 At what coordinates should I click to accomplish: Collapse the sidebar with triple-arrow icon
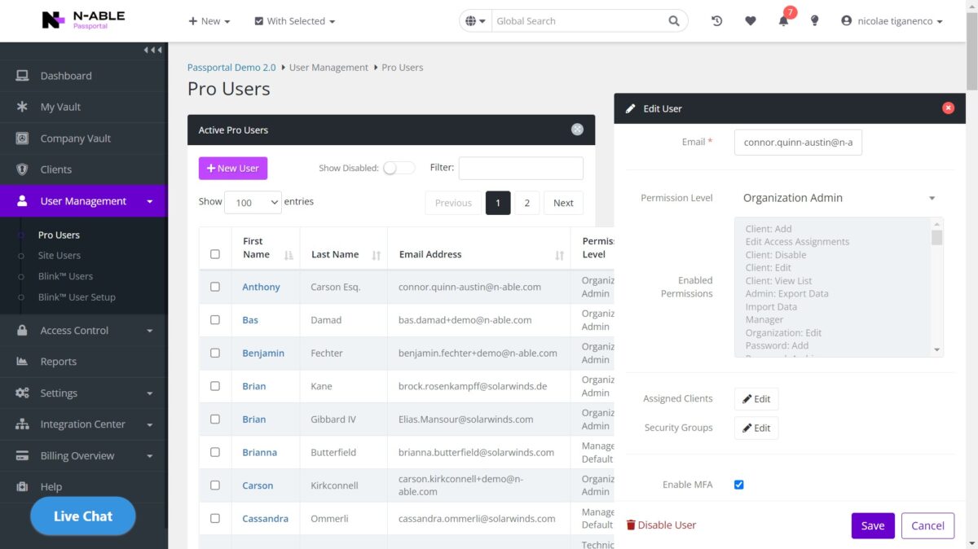tap(152, 51)
